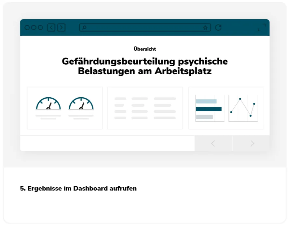Viewport: 288px width, 226px height.
Task: Click the reload page icon
Action: (218, 28)
